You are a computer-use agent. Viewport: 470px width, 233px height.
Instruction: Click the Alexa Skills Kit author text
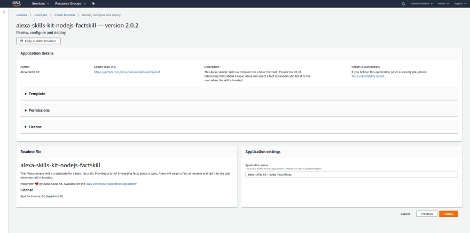pyautogui.click(x=30, y=72)
